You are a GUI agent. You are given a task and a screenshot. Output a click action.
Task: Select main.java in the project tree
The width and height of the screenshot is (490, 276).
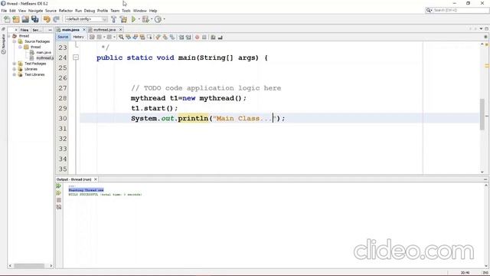point(44,53)
